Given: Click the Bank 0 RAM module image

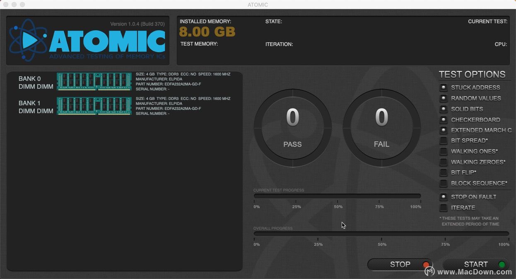Looking at the screenshot, I should 94,81.
